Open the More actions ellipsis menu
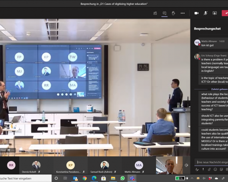The width and height of the screenshot is (228, 182). [x=183, y=13]
